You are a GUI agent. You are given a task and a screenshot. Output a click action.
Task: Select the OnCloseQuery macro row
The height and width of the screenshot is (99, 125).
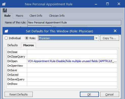pos(62,57)
